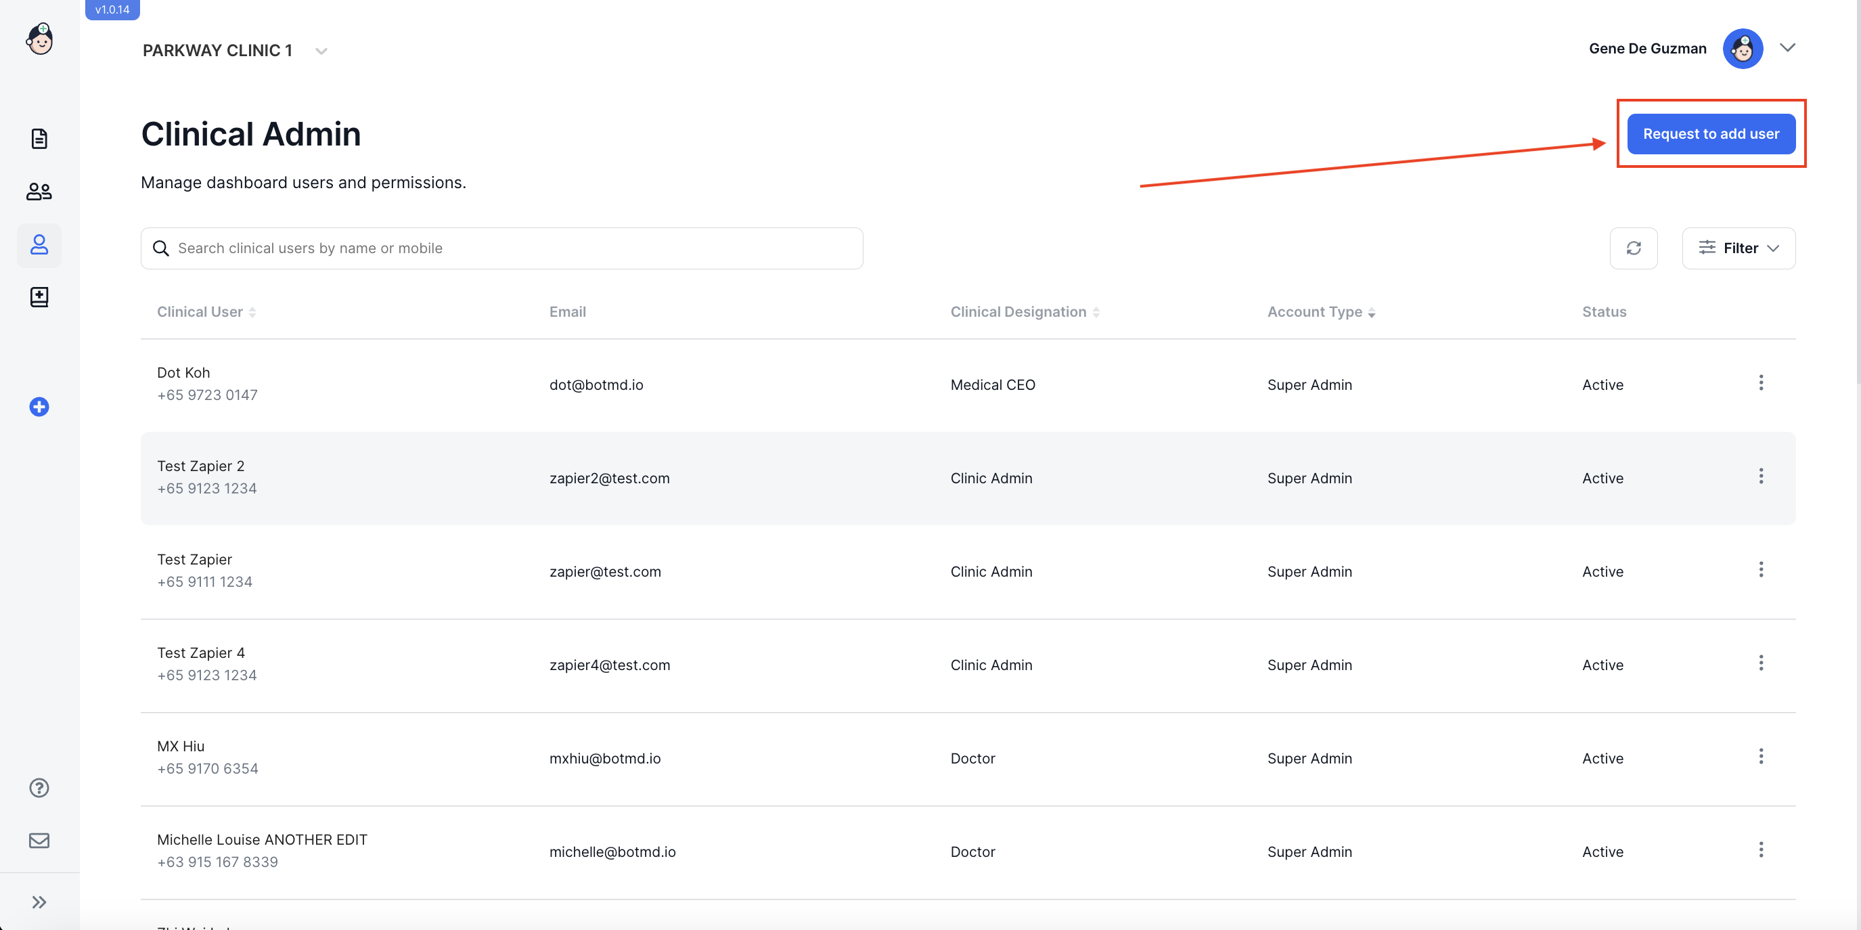Open the medical book icon in sidebar
The image size is (1861, 930).
(x=39, y=297)
